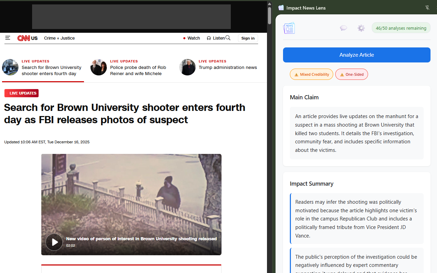Click the Impact News Lens panel title

[x=306, y=8]
